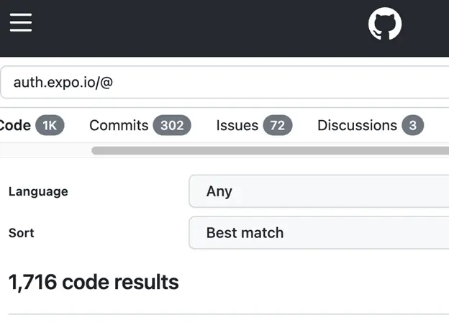Click the 3 count badge beside Discussions
The height and width of the screenshot is (325, 449).
click(413, 126)
